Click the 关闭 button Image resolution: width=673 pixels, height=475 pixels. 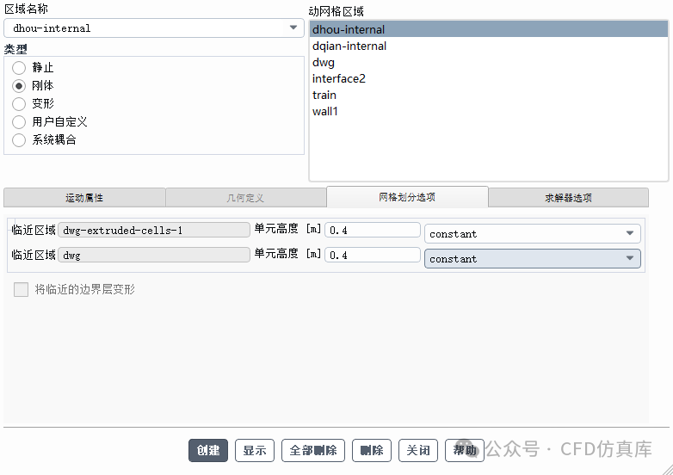pos(418,451)
